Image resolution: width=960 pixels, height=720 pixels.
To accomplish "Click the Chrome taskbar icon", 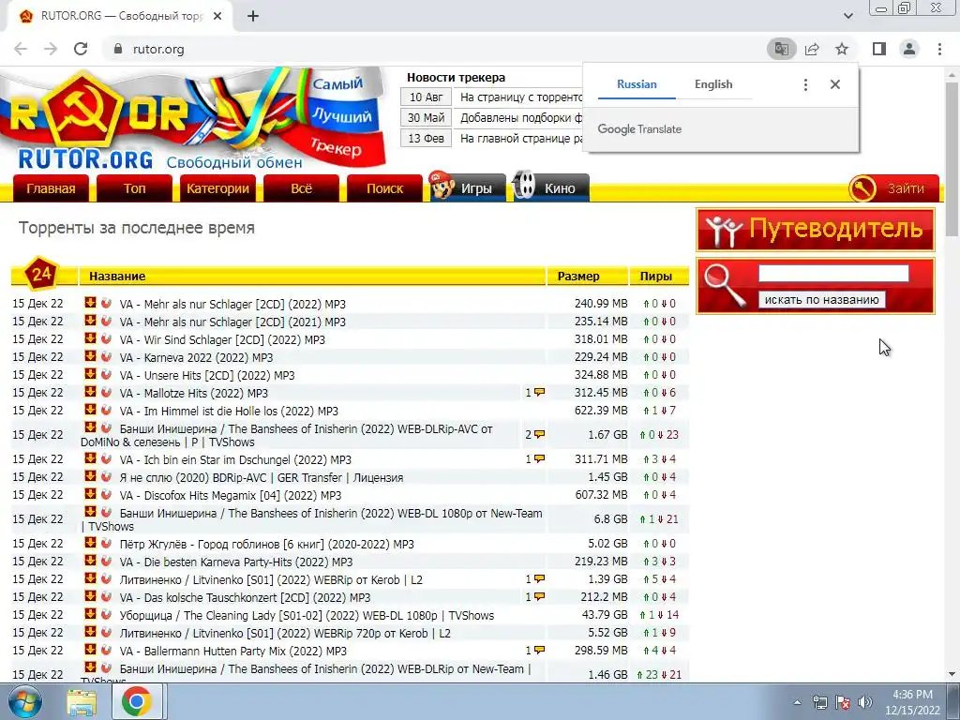I will coord(137,702).
